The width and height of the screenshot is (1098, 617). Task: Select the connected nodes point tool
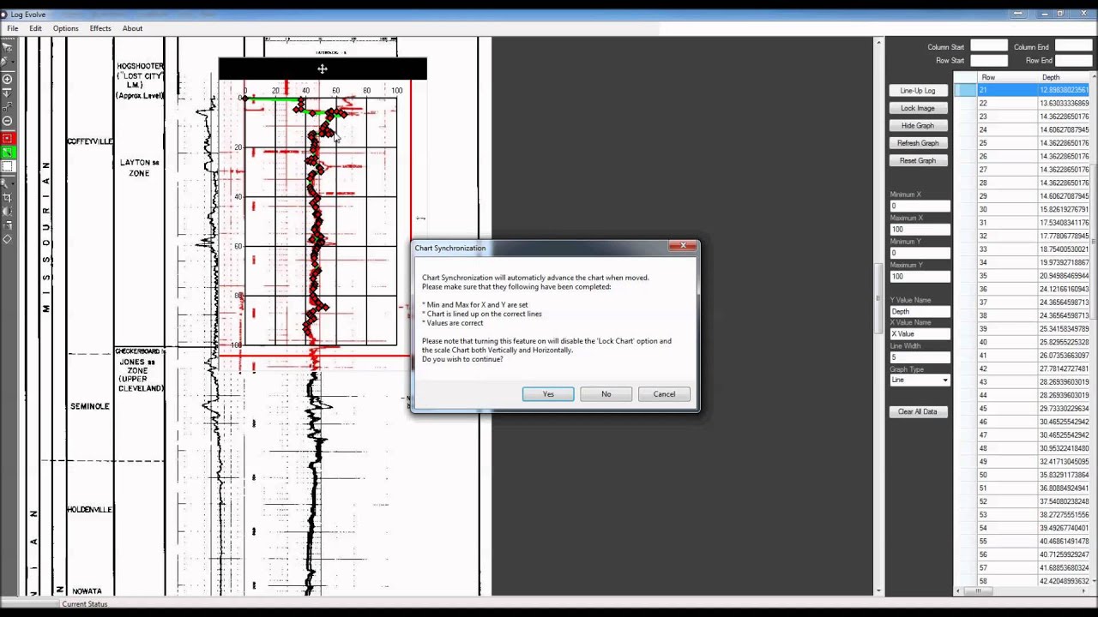tap(7, 107)
